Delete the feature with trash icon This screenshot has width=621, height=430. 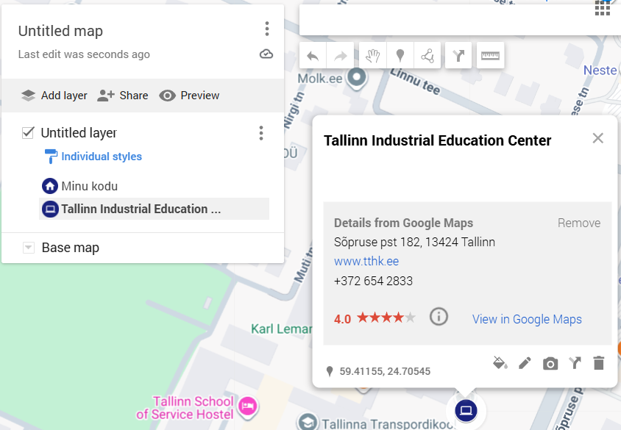click(x=599, y=363)
